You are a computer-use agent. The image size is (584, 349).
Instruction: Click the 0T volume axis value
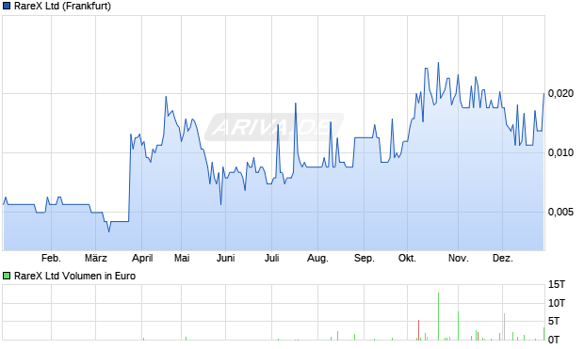pos(554,340)
